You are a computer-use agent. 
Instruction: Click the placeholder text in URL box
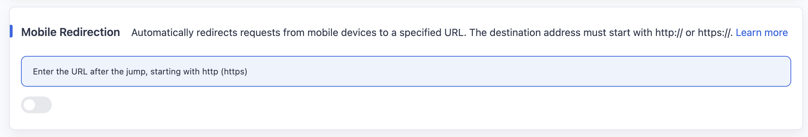[140, 72]
